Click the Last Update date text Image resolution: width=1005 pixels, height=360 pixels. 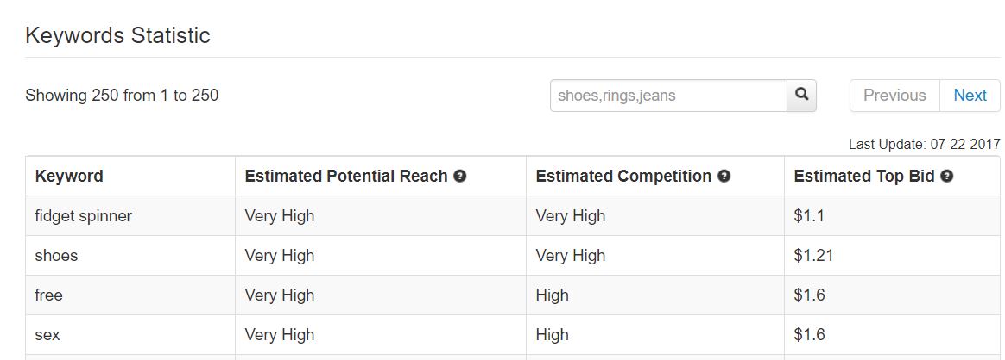coord(924,145)
